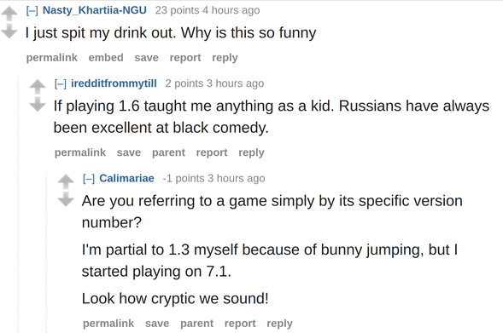The image size is (503, 333).
Task: Downvote Calimariae's comment
Action: [66, 199]
